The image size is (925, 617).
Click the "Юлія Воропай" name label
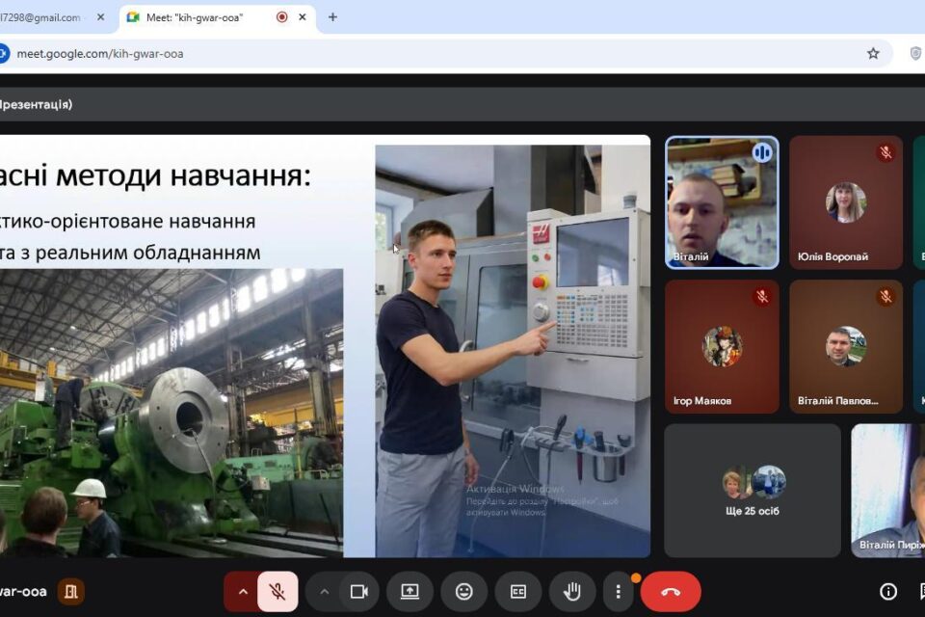832,256
